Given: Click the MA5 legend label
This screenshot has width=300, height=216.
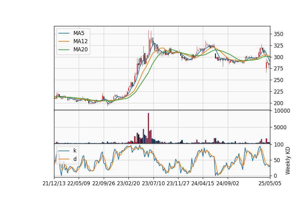Looking at the screenshot, I should pos(79,33).
